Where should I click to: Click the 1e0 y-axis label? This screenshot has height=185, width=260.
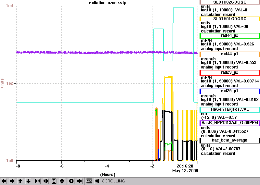[9, 160]
